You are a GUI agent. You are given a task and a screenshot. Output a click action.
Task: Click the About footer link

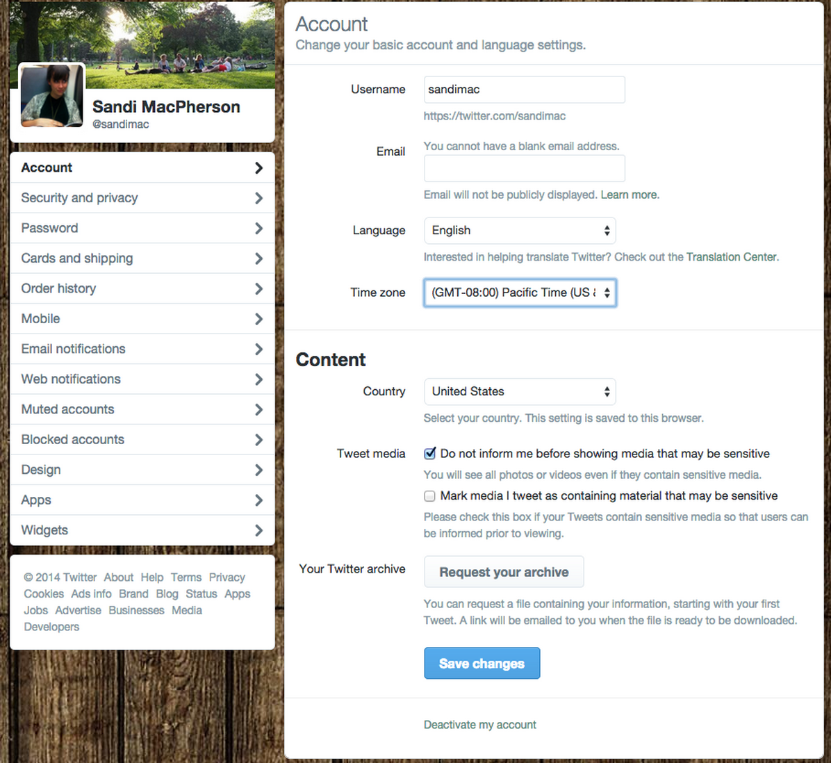point(119,577)
